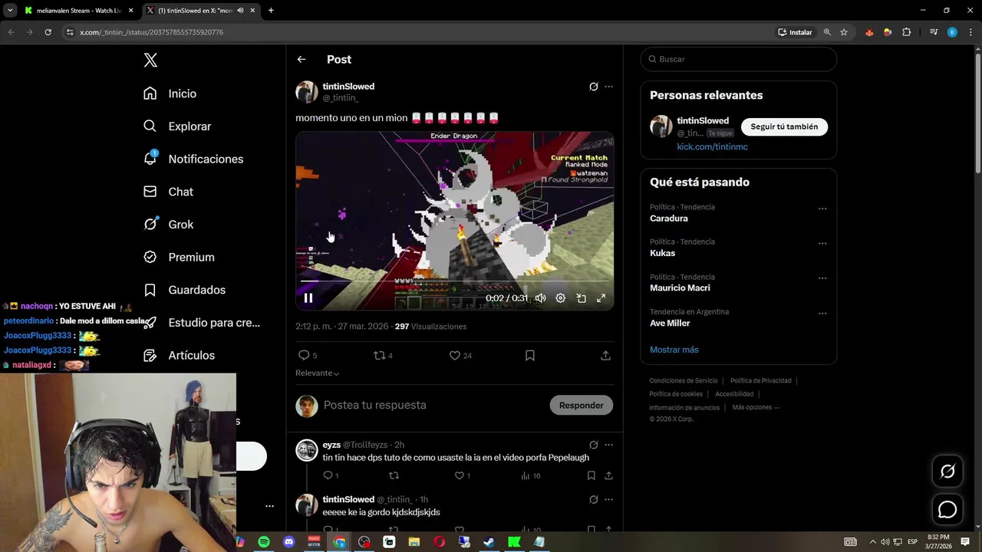Open more options on tintinSlowed's reply

tap(609, 500)
